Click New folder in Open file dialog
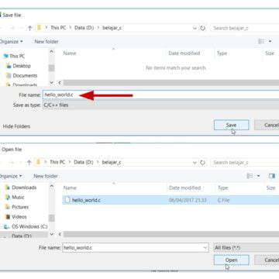Viewport: 279px width, 279px height. coord(46,176)
